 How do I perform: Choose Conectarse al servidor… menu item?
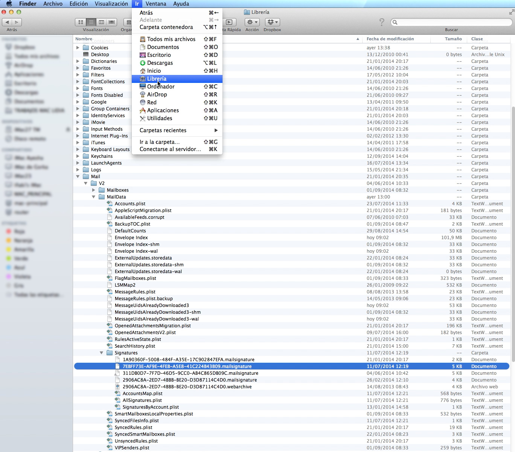(177, 149)
